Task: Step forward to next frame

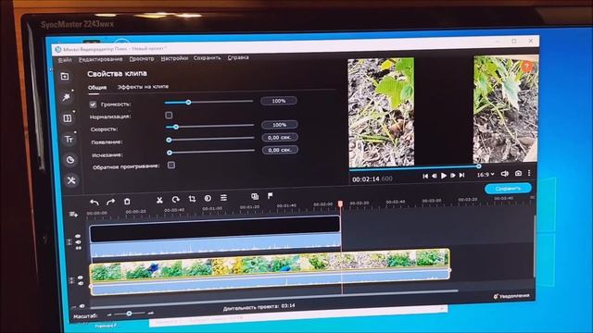Action: (x=453, y=175)
